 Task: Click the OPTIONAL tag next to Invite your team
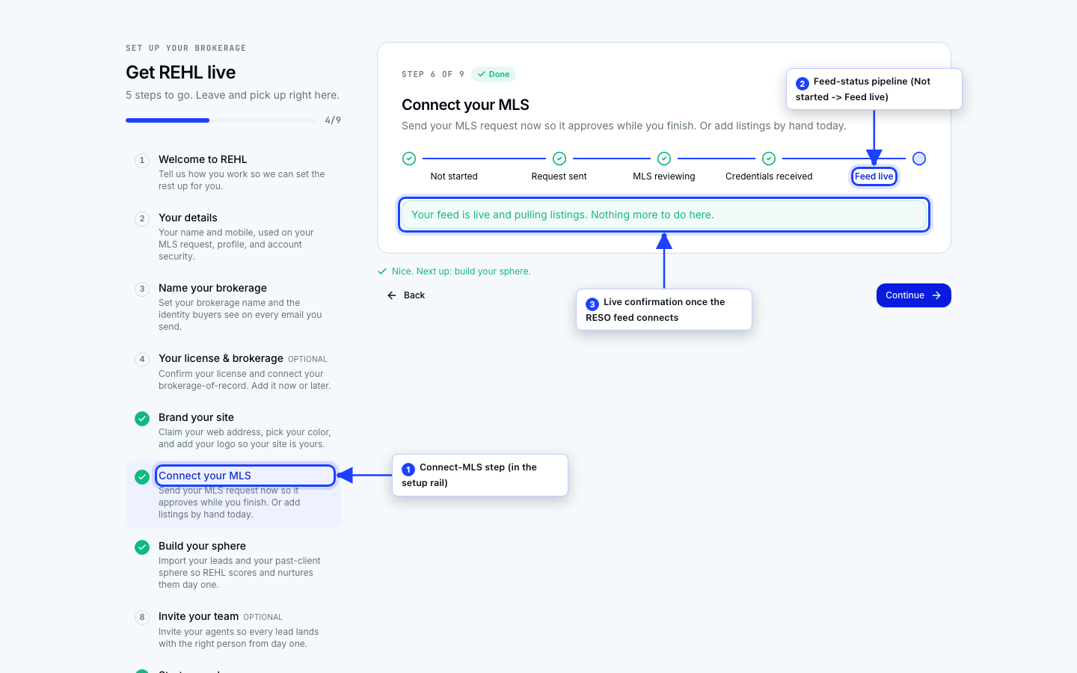click(263, 618)
